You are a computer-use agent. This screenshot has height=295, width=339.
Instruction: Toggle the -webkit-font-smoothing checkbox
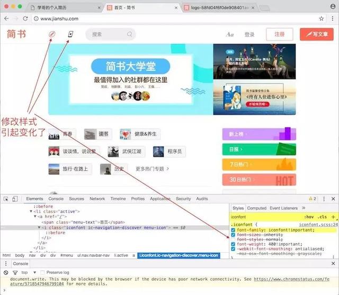coord(233,249)
